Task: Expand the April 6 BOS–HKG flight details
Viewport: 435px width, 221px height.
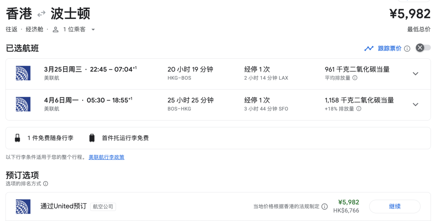Action: coord(416,104)
